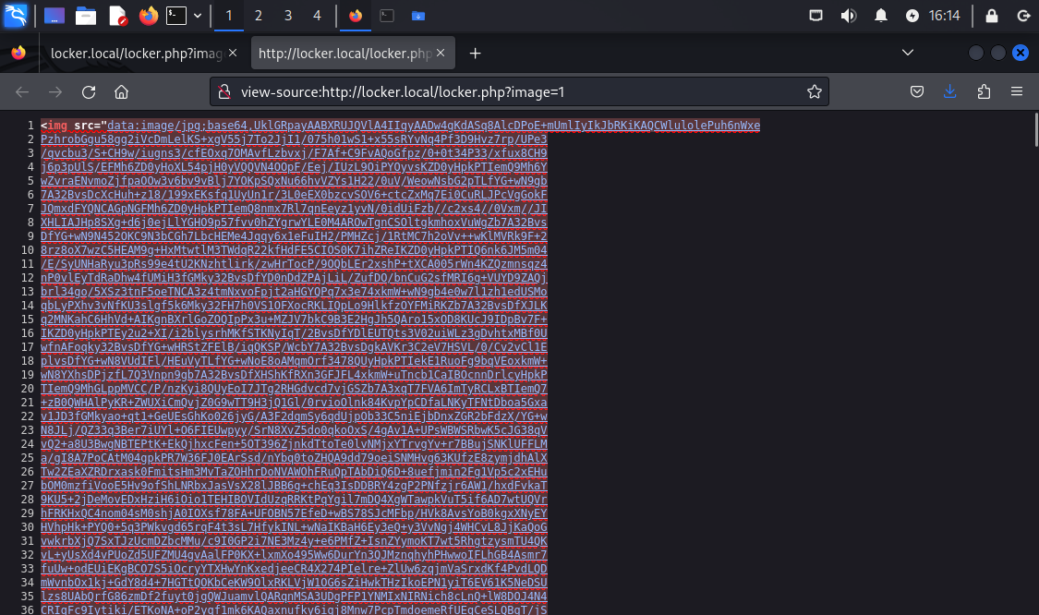Open the Firefox hamburger application menu

point(1017,91)
